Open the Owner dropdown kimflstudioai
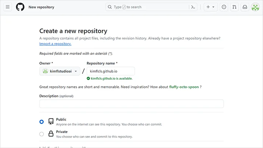 tap(60, 71)
